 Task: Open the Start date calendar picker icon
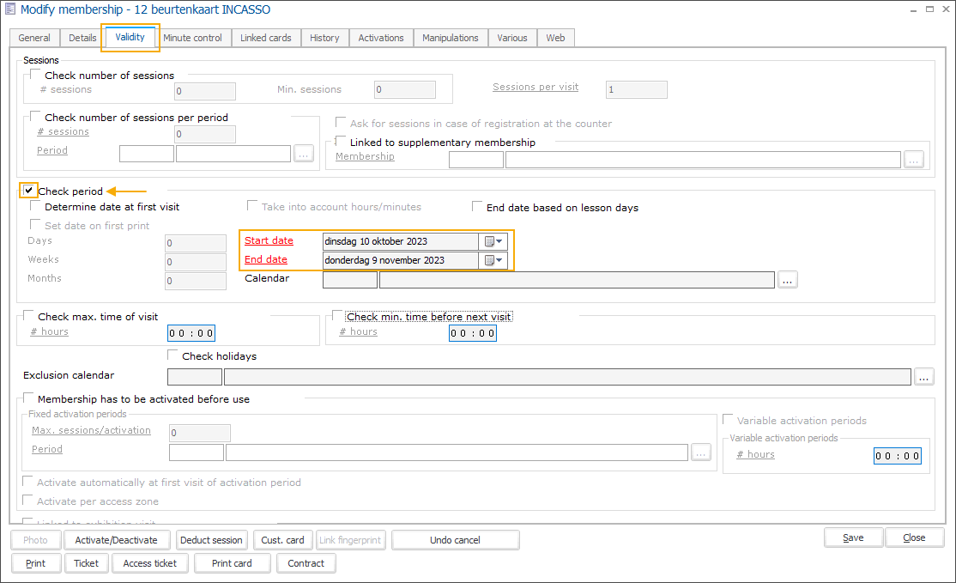tap(489, 241)
